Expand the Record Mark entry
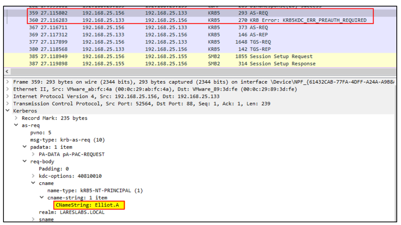 point(16,118)
